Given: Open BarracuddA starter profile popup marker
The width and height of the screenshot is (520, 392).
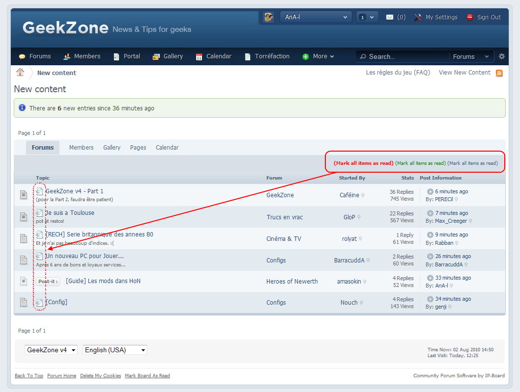Looking at the screenshot, I should point(368,260).
